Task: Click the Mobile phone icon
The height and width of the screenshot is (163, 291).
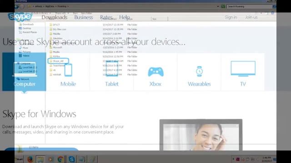Action: click(x=68, y=70)
